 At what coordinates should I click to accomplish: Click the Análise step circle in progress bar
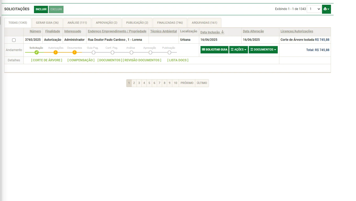click(131, 52)
